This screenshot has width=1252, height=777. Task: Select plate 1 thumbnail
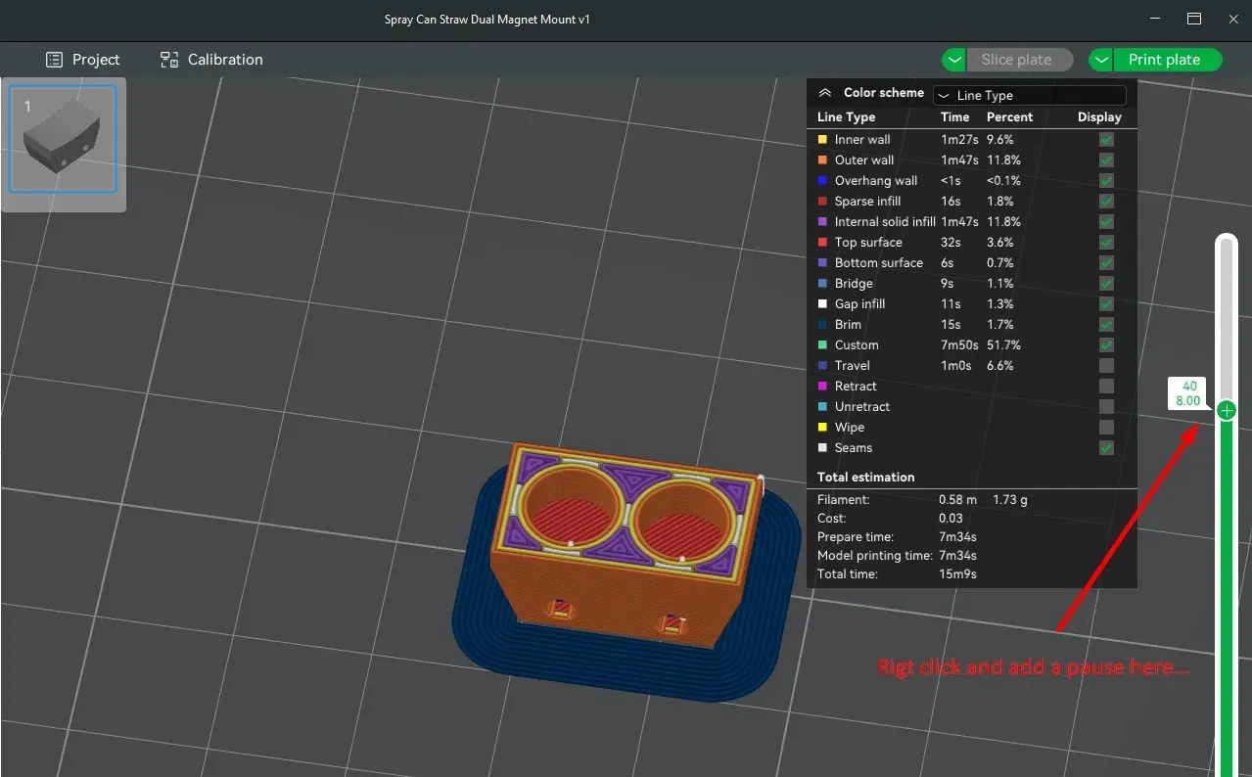[64, 138]
